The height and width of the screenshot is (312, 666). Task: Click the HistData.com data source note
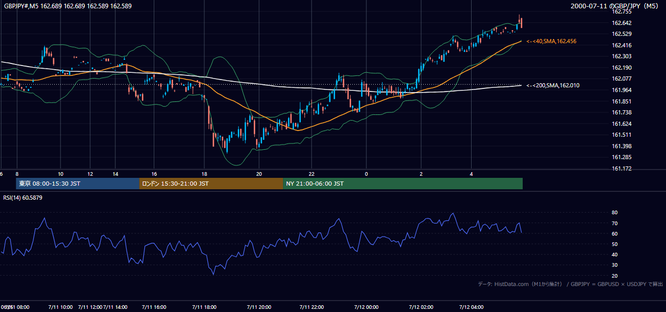571,284
